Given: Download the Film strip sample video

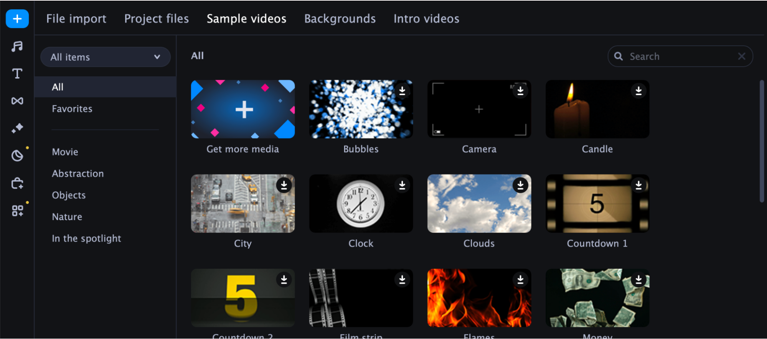Looking at the screenshot, I should click(x=402, y=280).
